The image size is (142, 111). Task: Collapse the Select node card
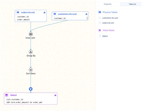tap(55, 95)
